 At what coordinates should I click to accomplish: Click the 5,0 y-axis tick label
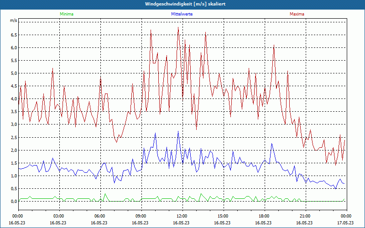(x=14, y=73)
